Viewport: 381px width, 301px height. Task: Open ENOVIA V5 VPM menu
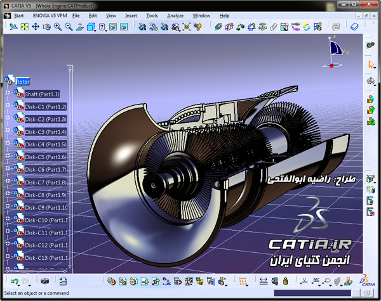[50, 16]
